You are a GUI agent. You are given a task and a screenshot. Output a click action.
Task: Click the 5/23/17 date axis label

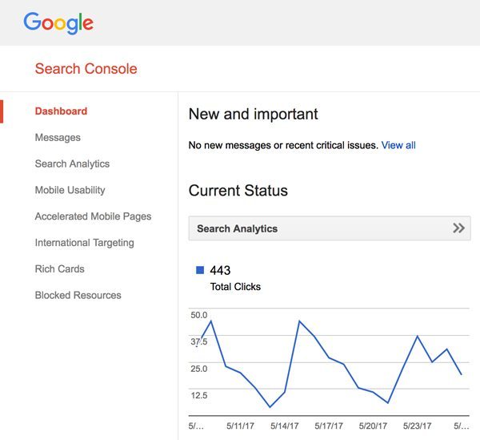(x=417, y=426)
